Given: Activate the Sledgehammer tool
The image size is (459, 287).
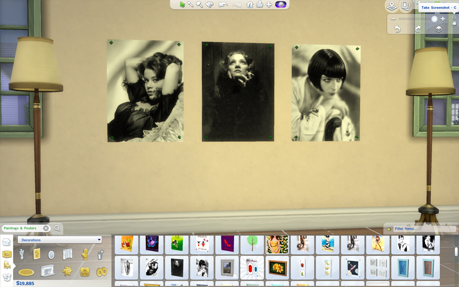Looking at the screenshot, I should [x=199, y=4].
